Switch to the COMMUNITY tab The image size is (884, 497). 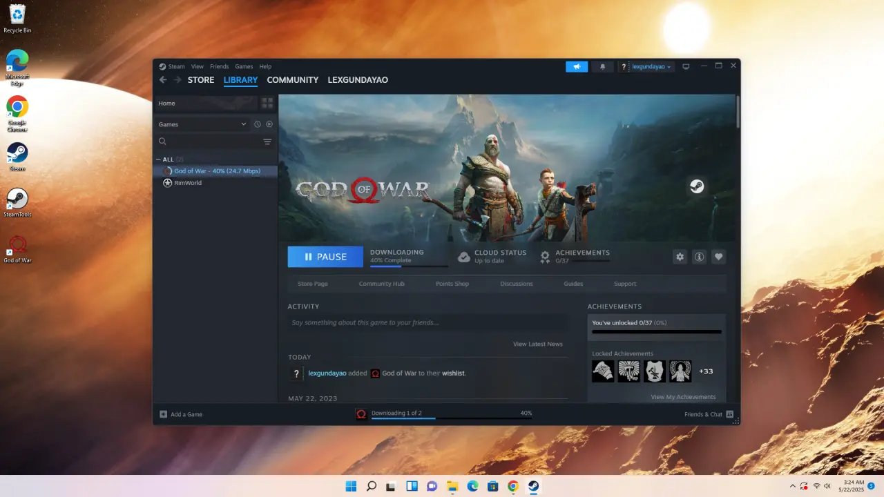[293, 80]
